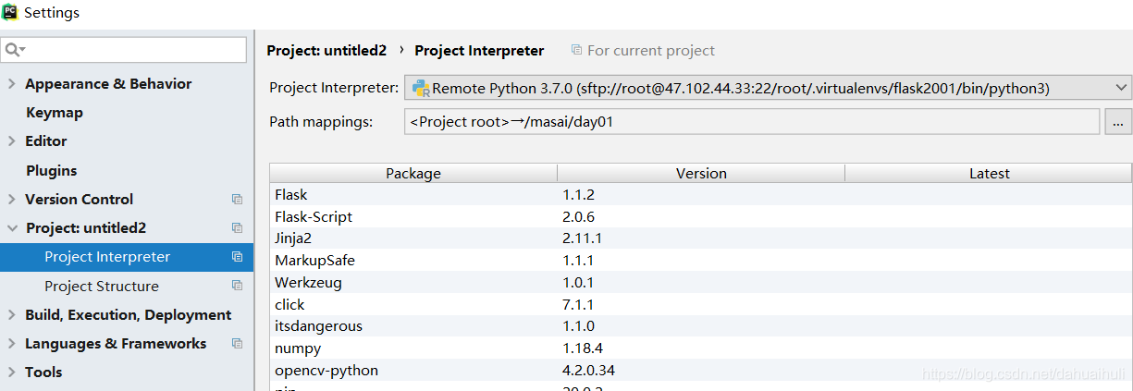Select the opencv-python package row
Image resolution: width=1133 pixels, height=391 pixels.
coord(326,371)
